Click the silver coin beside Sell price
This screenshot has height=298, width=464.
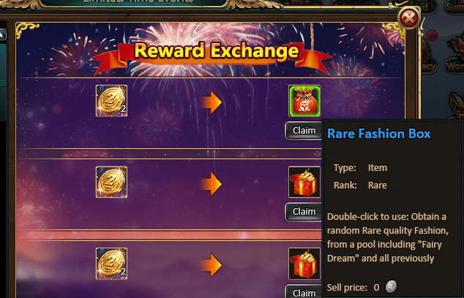tap(391, 287)
